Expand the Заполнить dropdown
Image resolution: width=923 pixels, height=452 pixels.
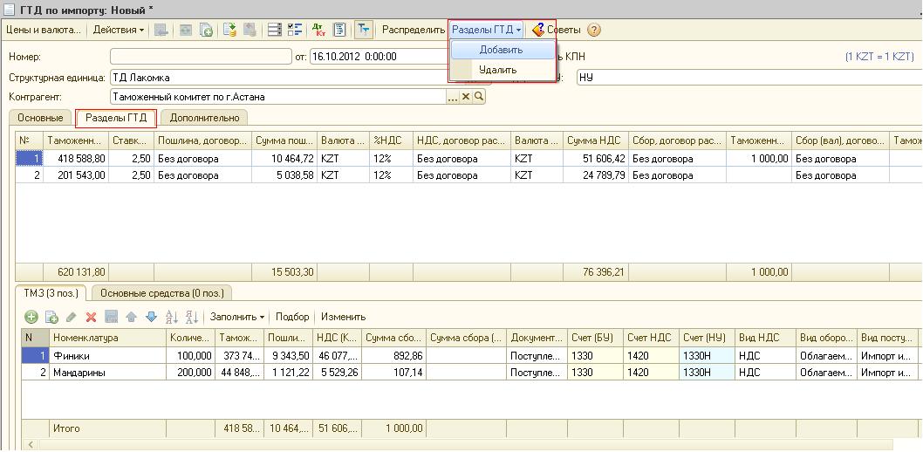coord(237,317)
